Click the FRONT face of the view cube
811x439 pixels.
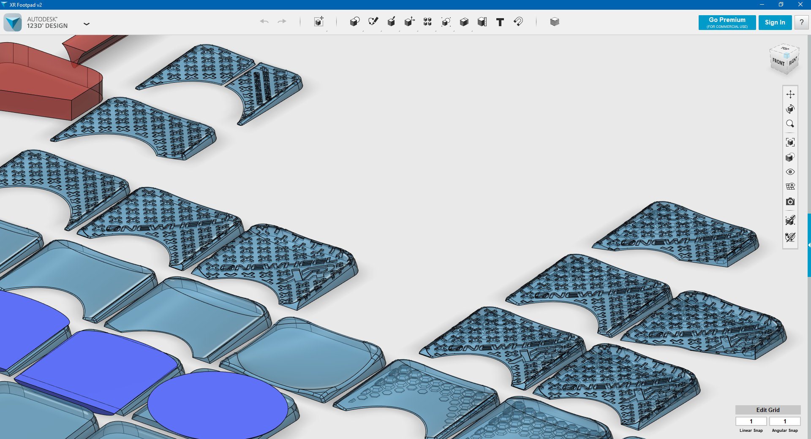point(778,62)
